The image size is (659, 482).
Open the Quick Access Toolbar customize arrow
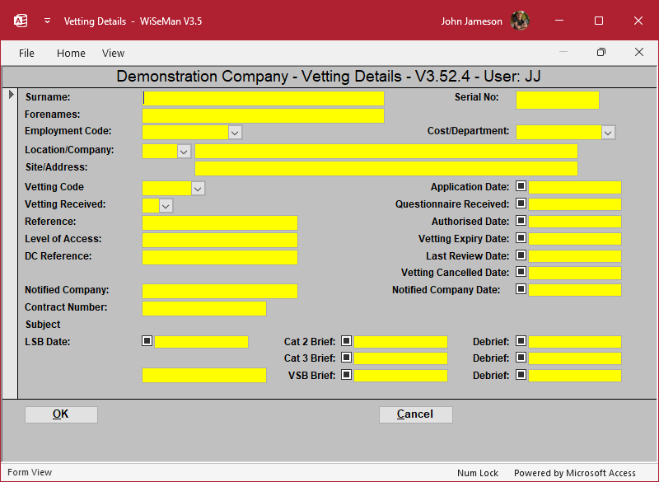coord(47,21)
